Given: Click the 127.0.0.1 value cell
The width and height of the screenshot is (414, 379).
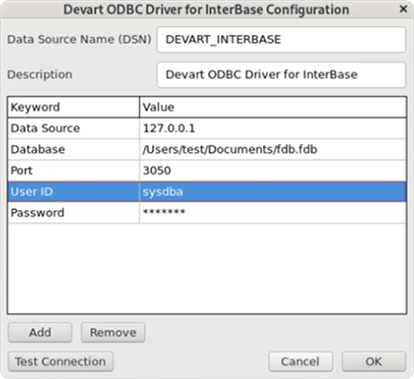Looking at the screenshot, I should tap(273, 129).
